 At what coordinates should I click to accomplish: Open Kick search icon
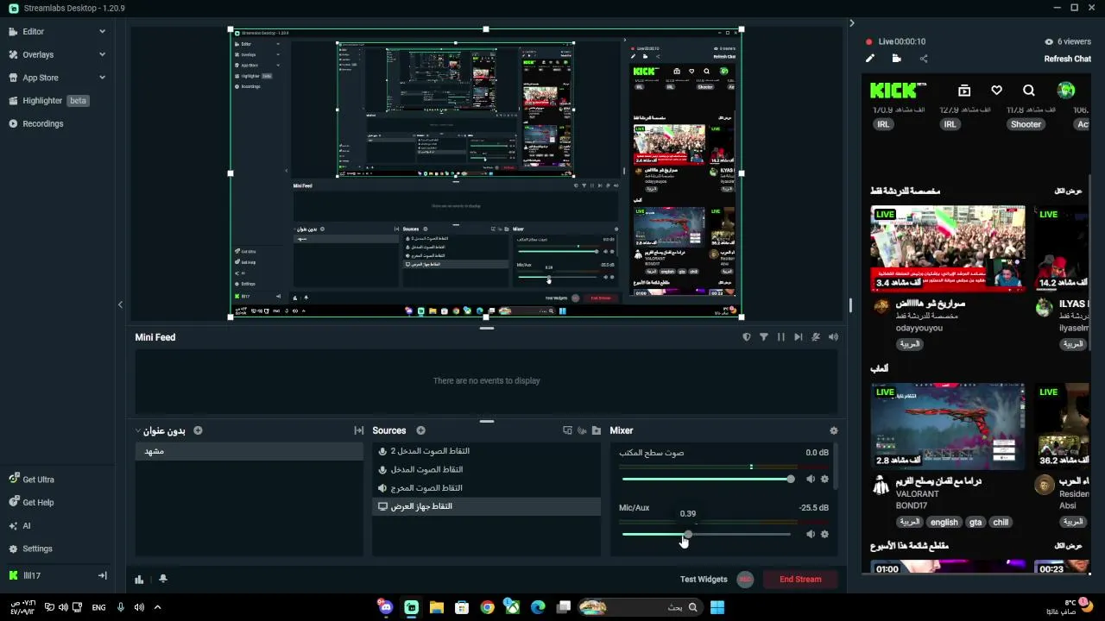[x=1028, y=91]
